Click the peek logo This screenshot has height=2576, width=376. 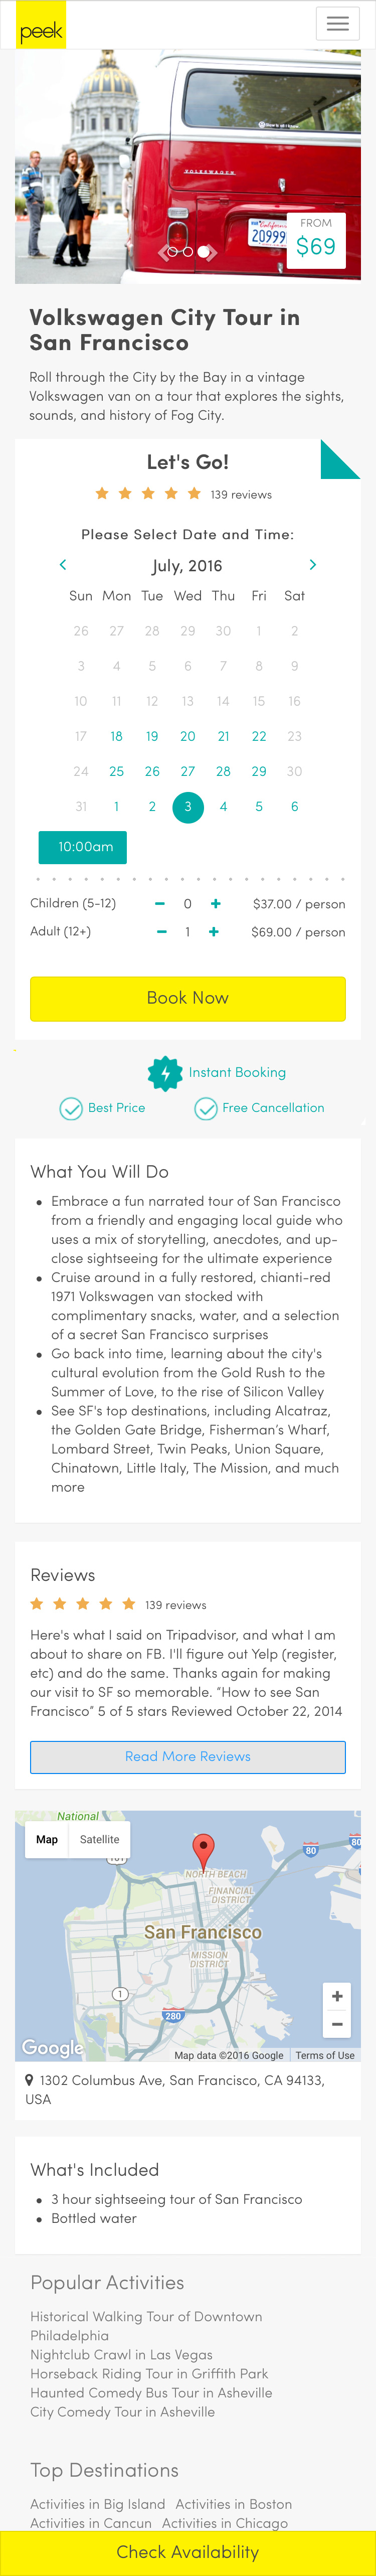click(x=41, y=25)
